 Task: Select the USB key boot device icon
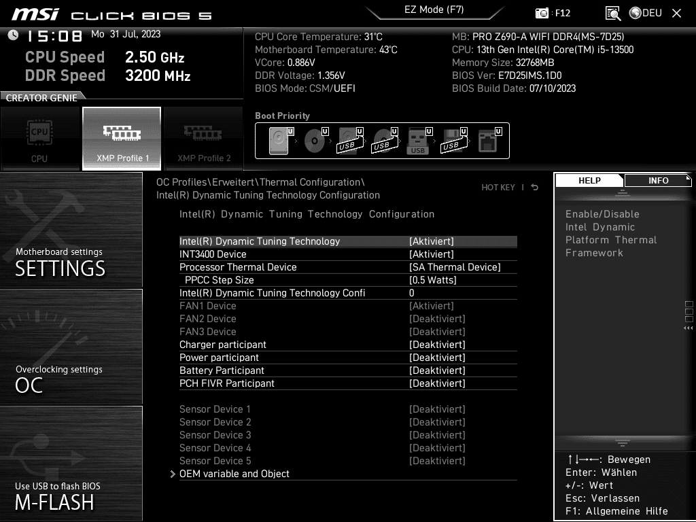click(x=419, y=141)
